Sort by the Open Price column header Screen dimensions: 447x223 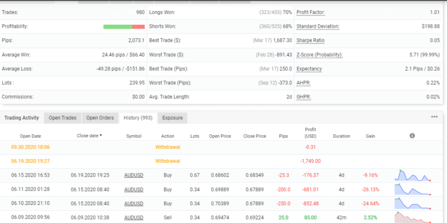pyautogui.click(x=220, y=136)
